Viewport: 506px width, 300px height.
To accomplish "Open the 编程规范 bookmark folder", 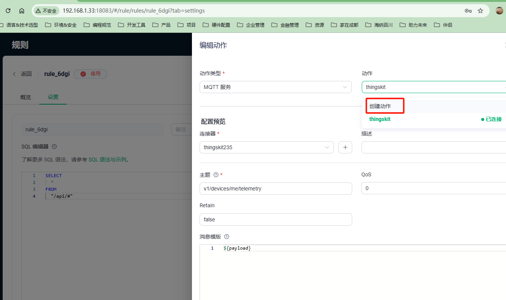I will pos(97,25).
